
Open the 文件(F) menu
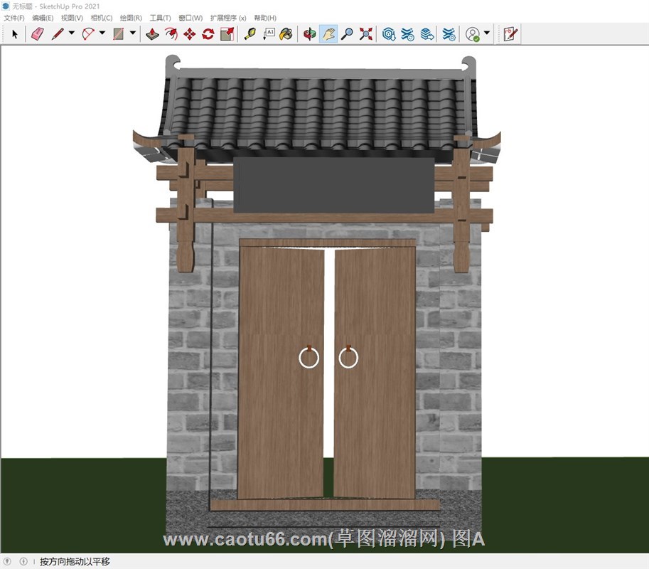pyautogui.click(x=14, y=18)
